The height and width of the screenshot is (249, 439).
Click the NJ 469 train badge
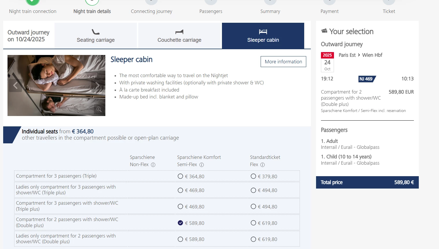367,79
